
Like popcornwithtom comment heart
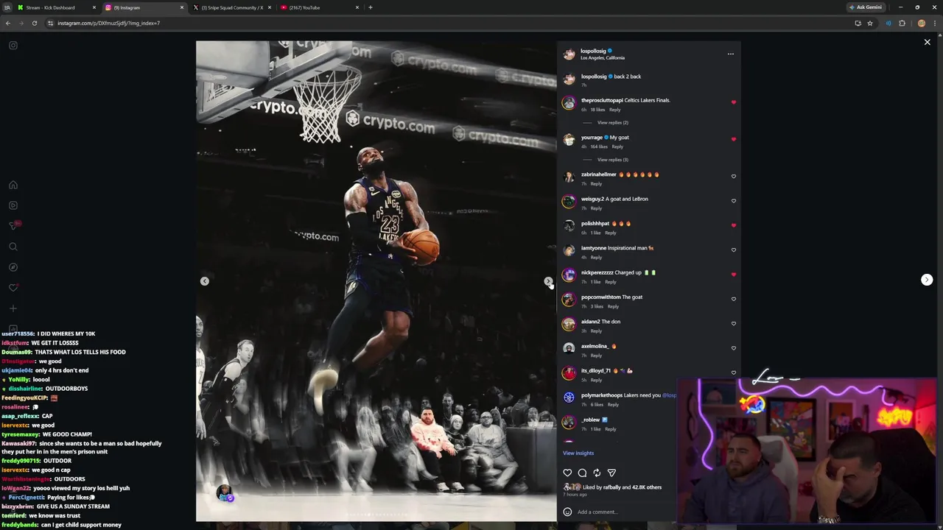[734, 299]
